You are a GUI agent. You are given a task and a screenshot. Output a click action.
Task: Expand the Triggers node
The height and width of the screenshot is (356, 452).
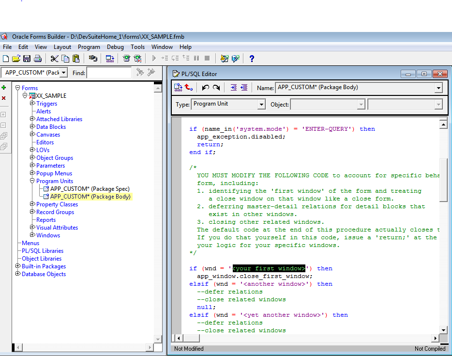pos(32,103)
